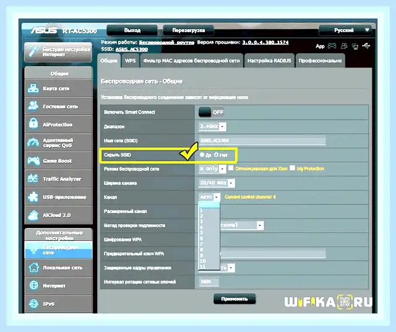Follow the firmware version 3.0.0.4.380_1574 link
Image resolution: width=396 pixels, height=332 pixels.
pyautogui.click(x=265, y=42)
